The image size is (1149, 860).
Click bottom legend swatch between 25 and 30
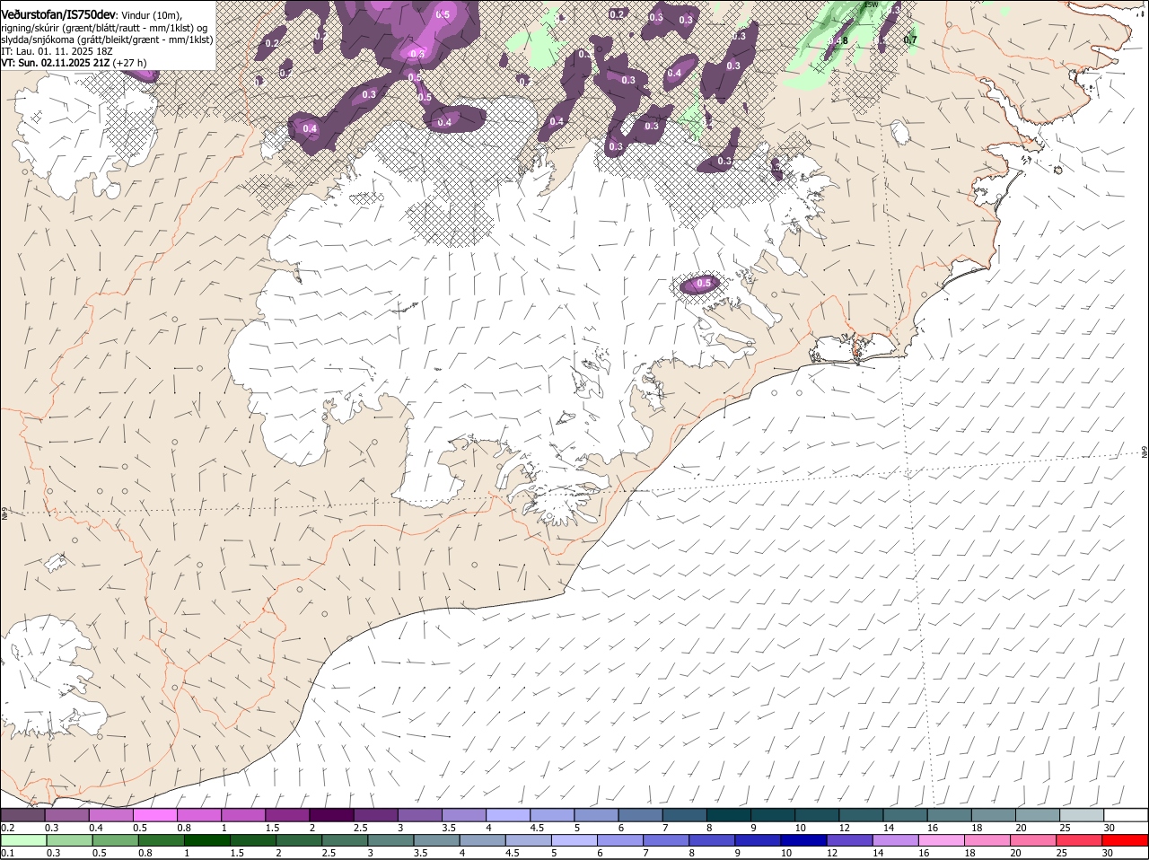click(1081, 840)
